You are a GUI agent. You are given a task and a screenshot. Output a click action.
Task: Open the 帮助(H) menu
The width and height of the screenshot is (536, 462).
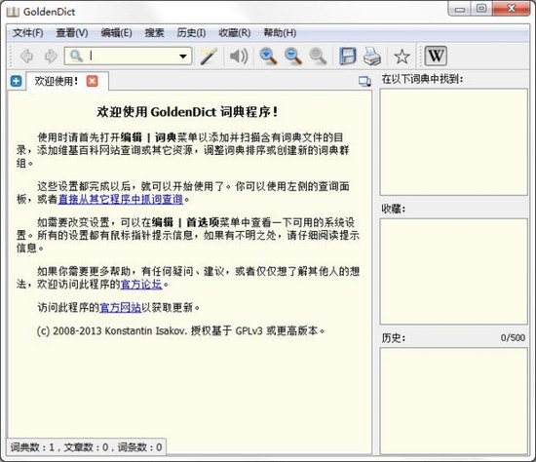click(280, 33)
